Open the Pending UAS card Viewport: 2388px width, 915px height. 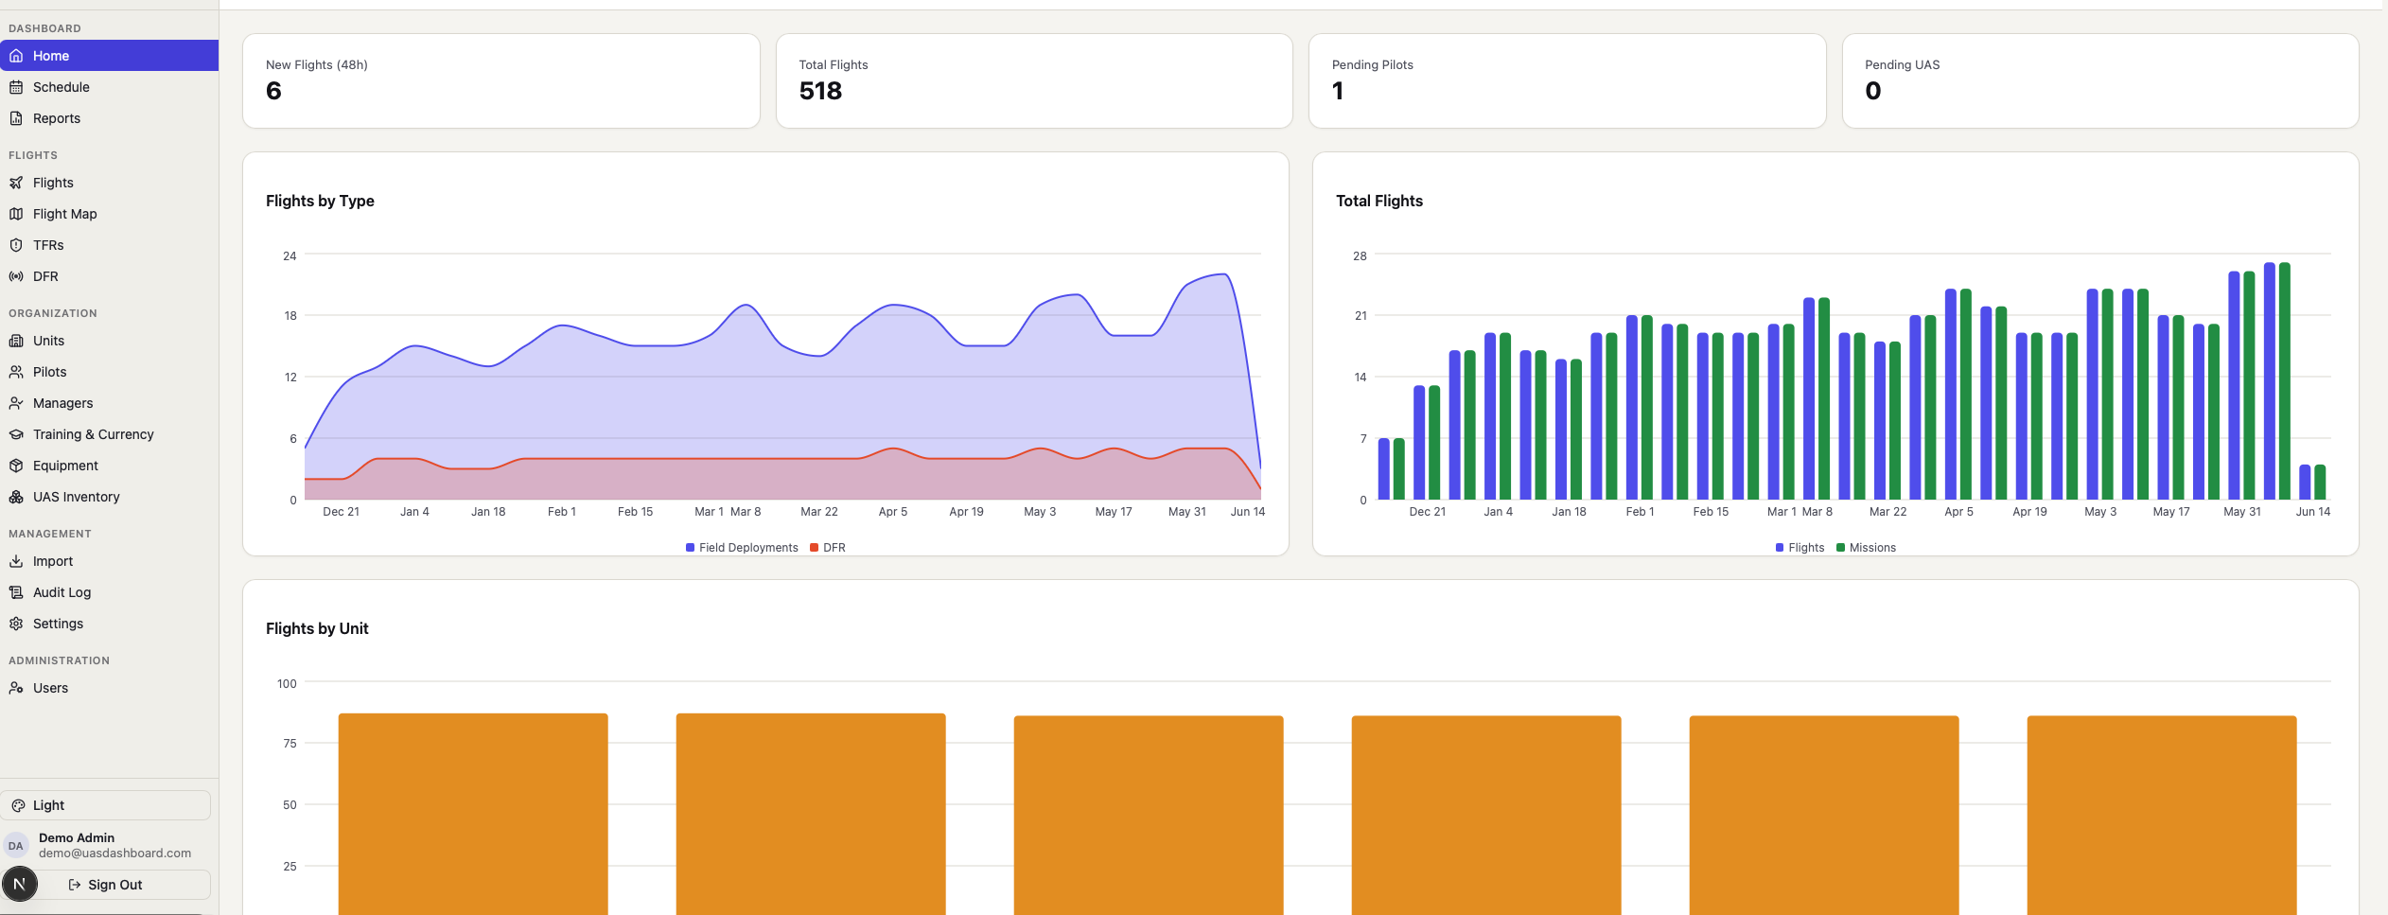pyautogui.click(x=2100, y=81)
